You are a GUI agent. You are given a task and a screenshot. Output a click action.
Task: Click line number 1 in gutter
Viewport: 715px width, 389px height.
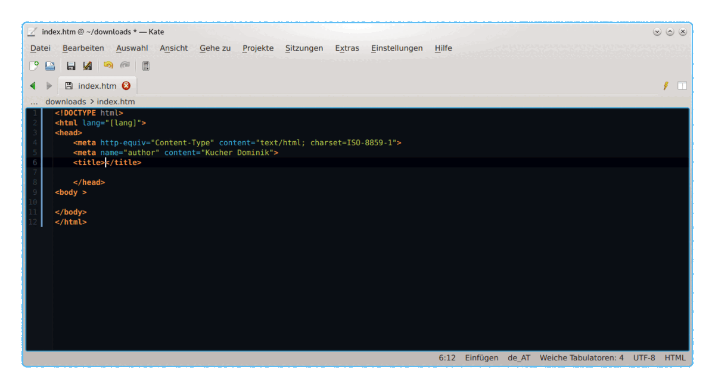tap(35, 113)
